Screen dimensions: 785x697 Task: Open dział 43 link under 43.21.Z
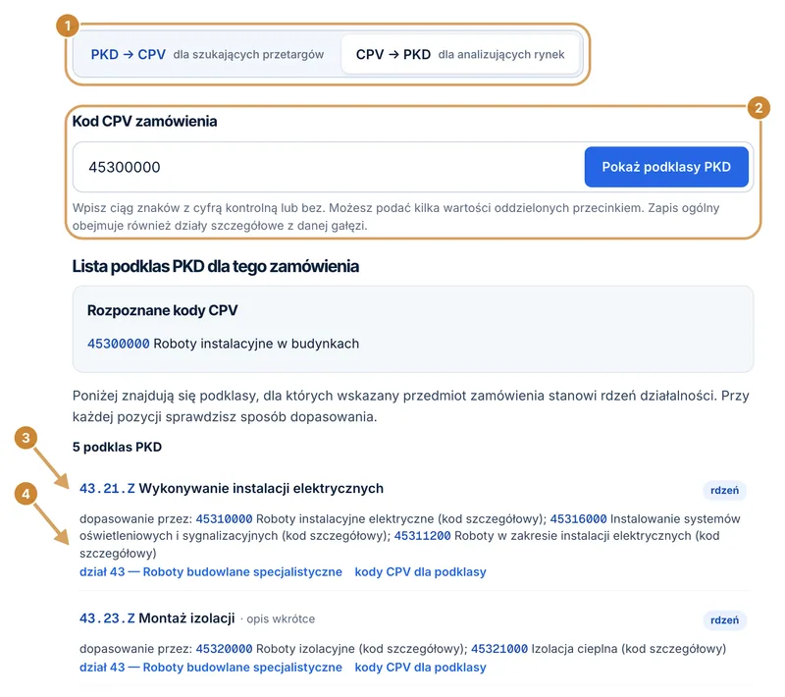[x=211, y=571]
